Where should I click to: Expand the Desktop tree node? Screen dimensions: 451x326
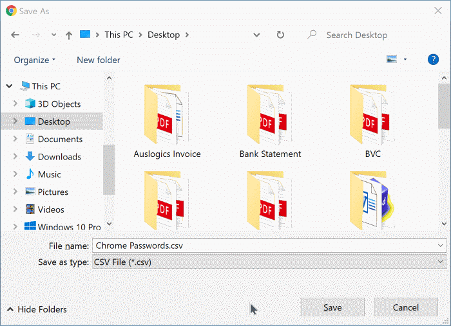15,121
